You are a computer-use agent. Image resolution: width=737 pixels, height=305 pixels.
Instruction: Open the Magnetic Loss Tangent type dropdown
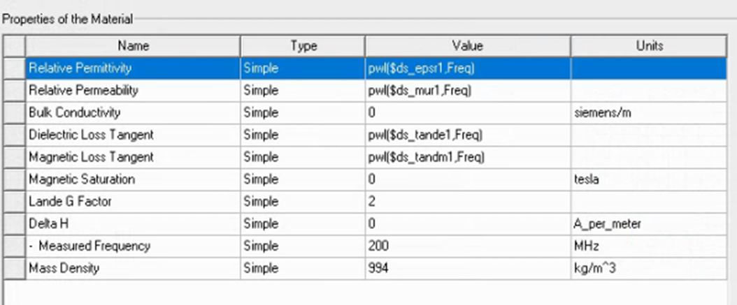coord(302,157)
